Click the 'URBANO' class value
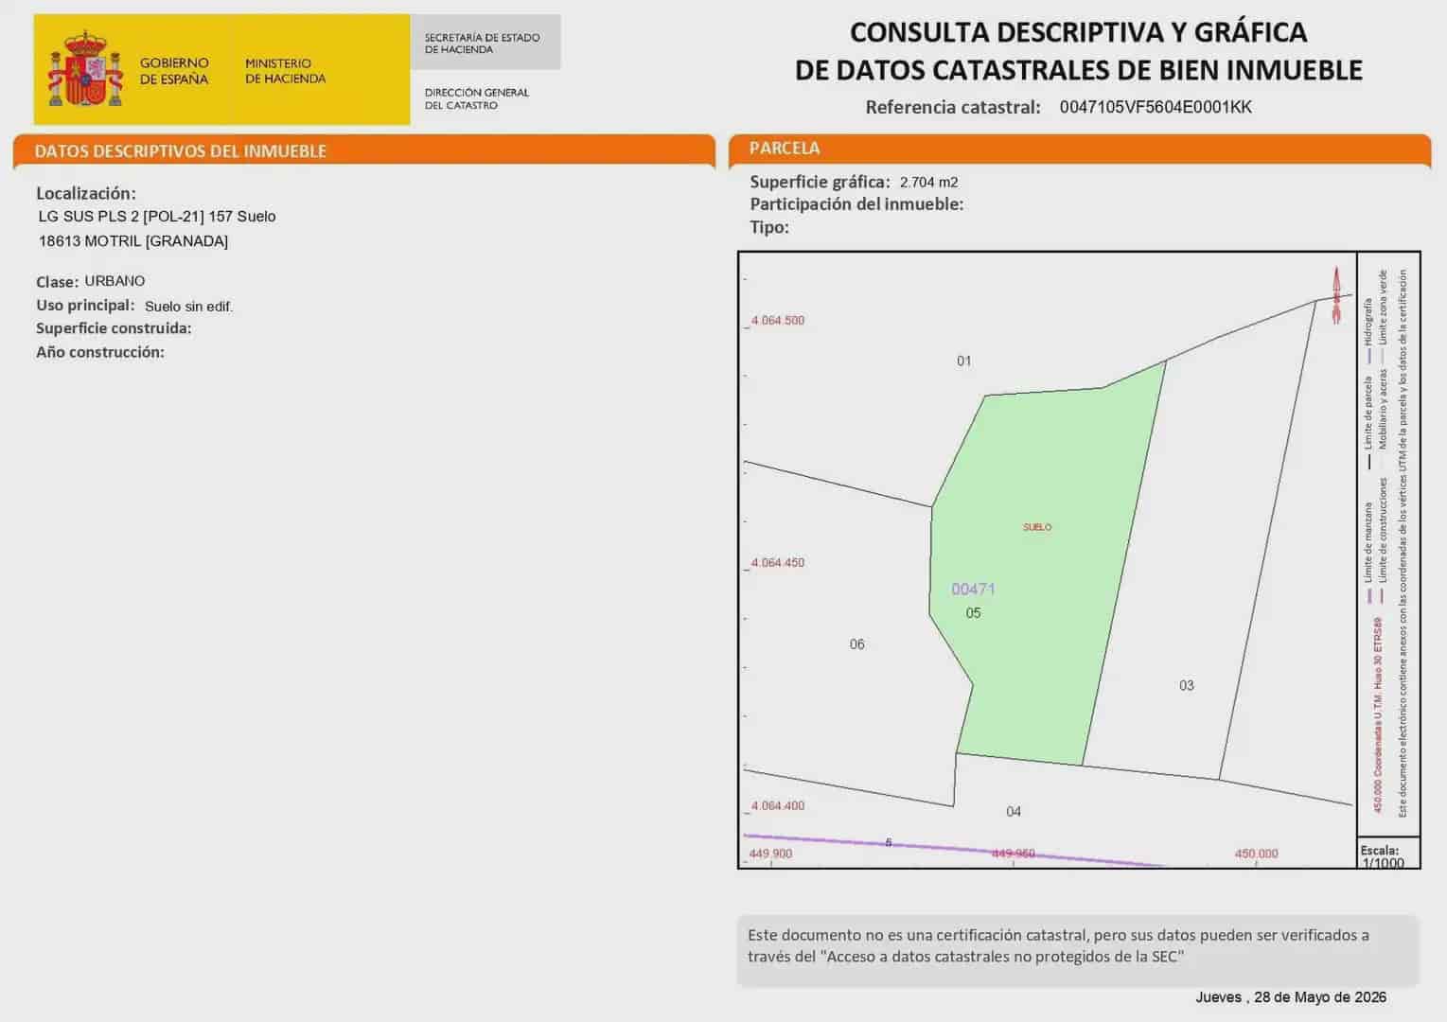The image size is (1447, 1022). (x=115, y=281)
